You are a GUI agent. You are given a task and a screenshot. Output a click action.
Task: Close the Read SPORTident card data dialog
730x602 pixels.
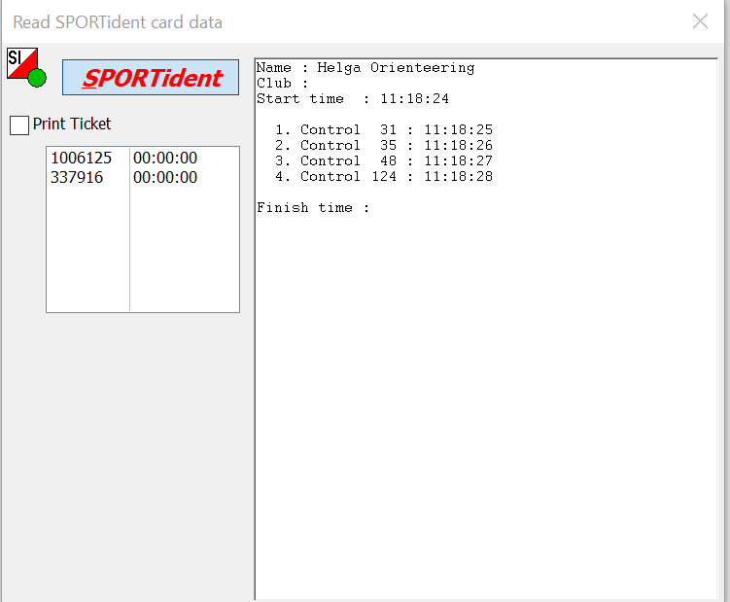(700, 21)
